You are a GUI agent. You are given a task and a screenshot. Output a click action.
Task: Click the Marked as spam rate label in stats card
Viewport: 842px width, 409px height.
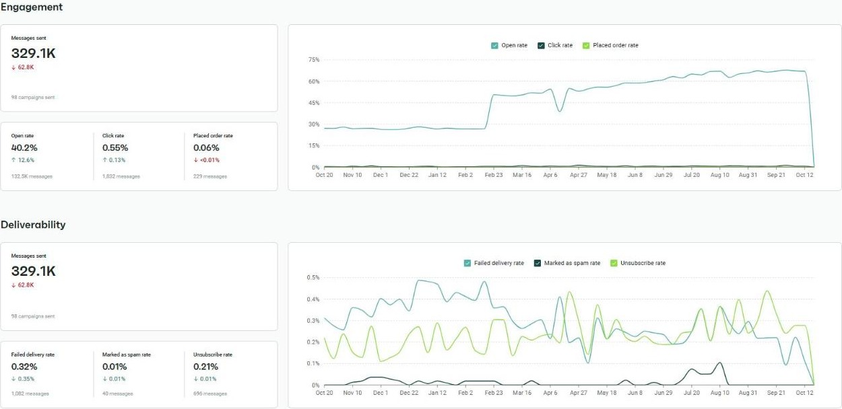click(127, 355)
